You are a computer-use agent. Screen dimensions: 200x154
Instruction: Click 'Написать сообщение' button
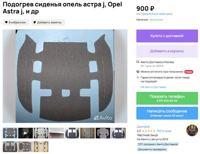pos(167,113)
